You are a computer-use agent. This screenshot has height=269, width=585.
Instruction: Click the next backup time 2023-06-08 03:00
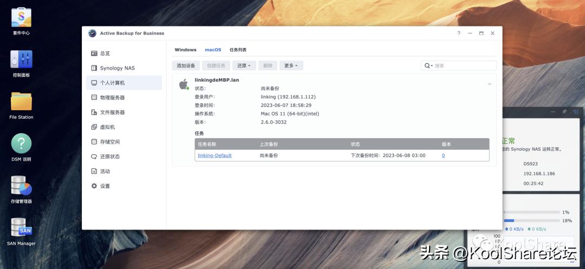(x=404, y=156)
